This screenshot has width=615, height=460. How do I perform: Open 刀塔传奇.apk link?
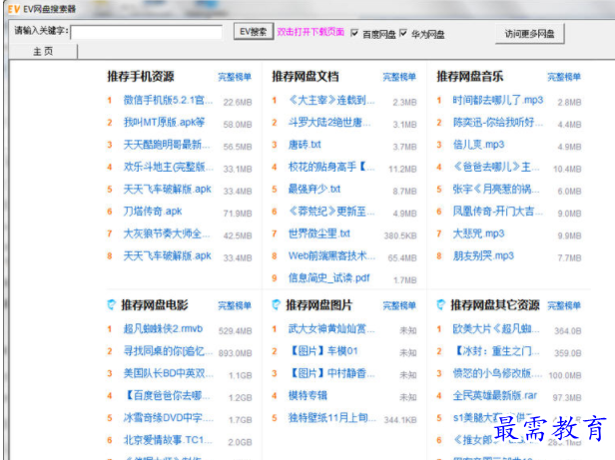coord(153,212)
